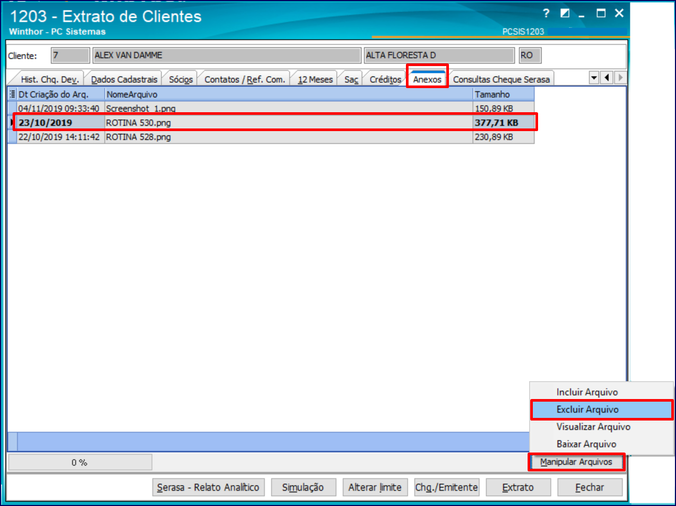Sort by NomeArquivo column header
The image size is (676, 506).
pyautogui.click(x=288, y=94)
